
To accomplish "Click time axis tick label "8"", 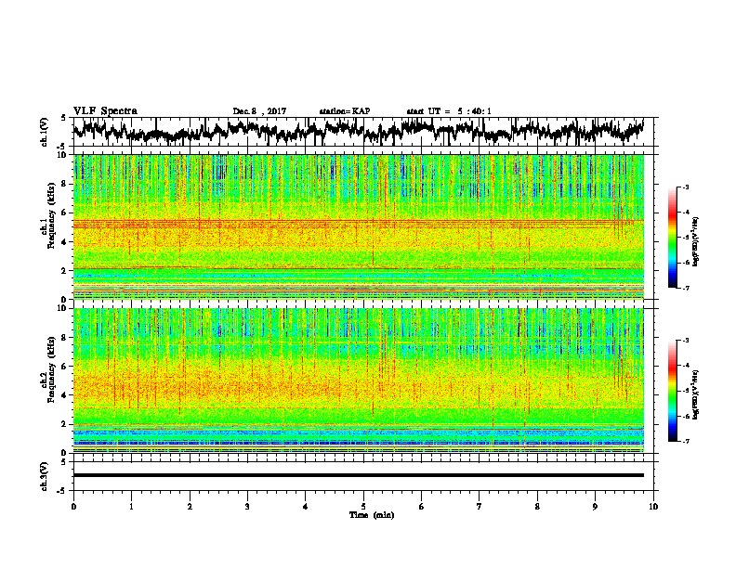I will [537, 507].
